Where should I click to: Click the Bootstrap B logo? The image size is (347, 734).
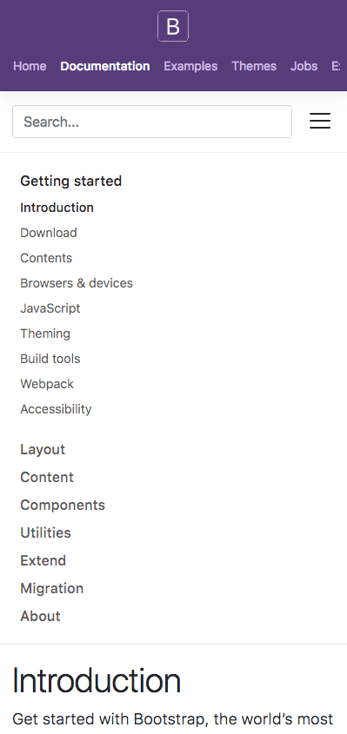pos(173,26)
